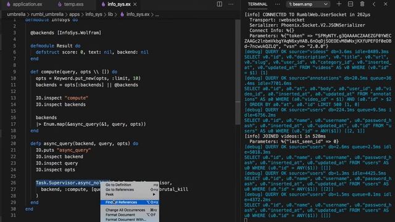Click info_sys folder breadcrumb segment
Screen dimensions: 395x222
tap(94, 14)
